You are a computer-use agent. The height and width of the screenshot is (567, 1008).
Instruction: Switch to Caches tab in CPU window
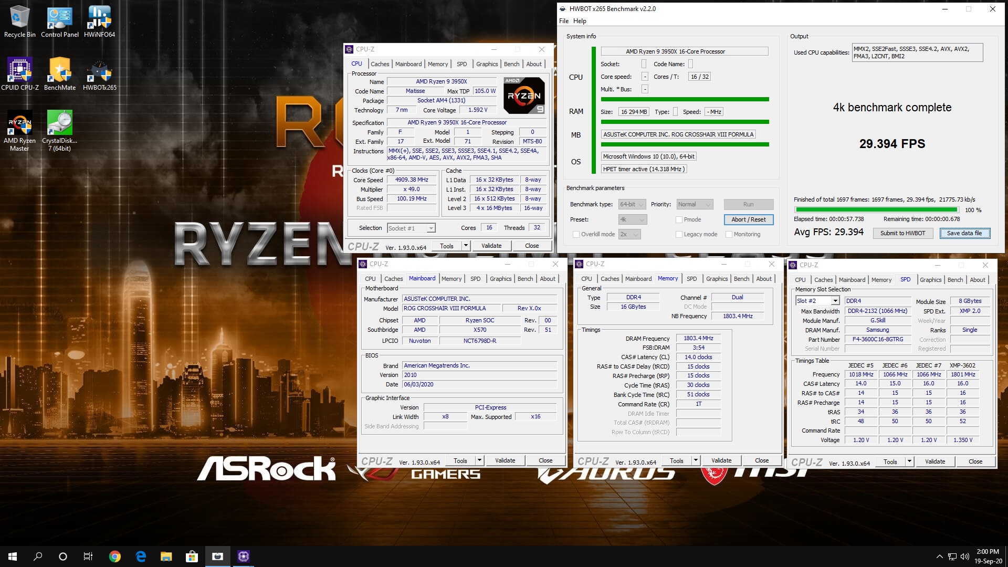(x=380, y=64)
